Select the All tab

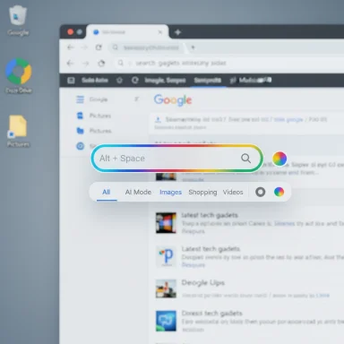point(107,192)
